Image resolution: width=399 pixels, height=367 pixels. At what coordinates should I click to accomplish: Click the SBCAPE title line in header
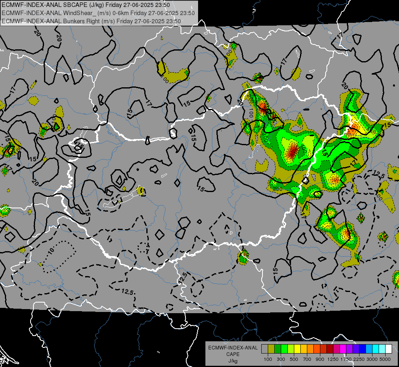(86, 5)
